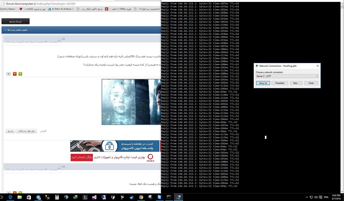Launch Calculator from the taskbar
The image size is (344, 201).
pos(57,197)
